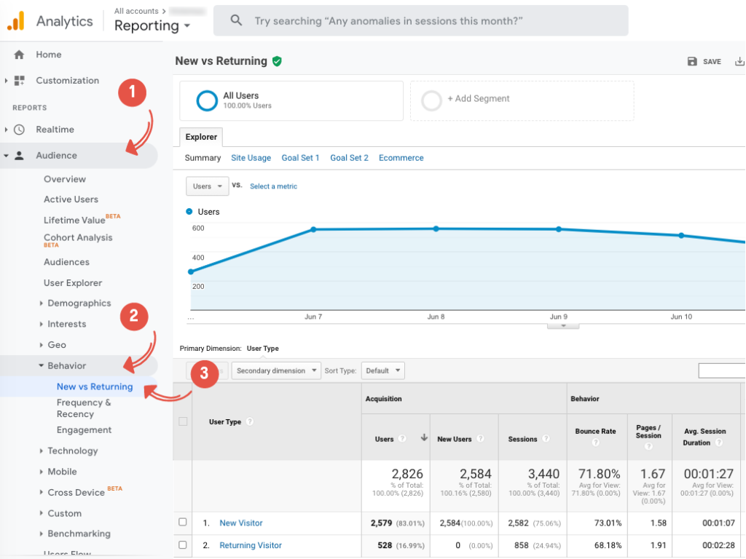The height and width of the screenshot is (559, 746).
Task: Click the Google Analytics logo icon
Action: coord(16,21)
